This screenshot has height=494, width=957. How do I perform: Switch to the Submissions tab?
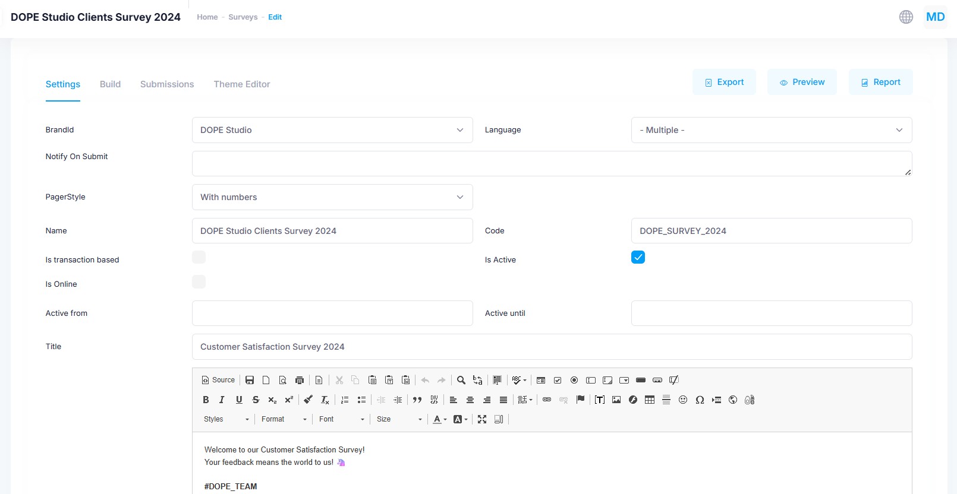coord(167,84)
